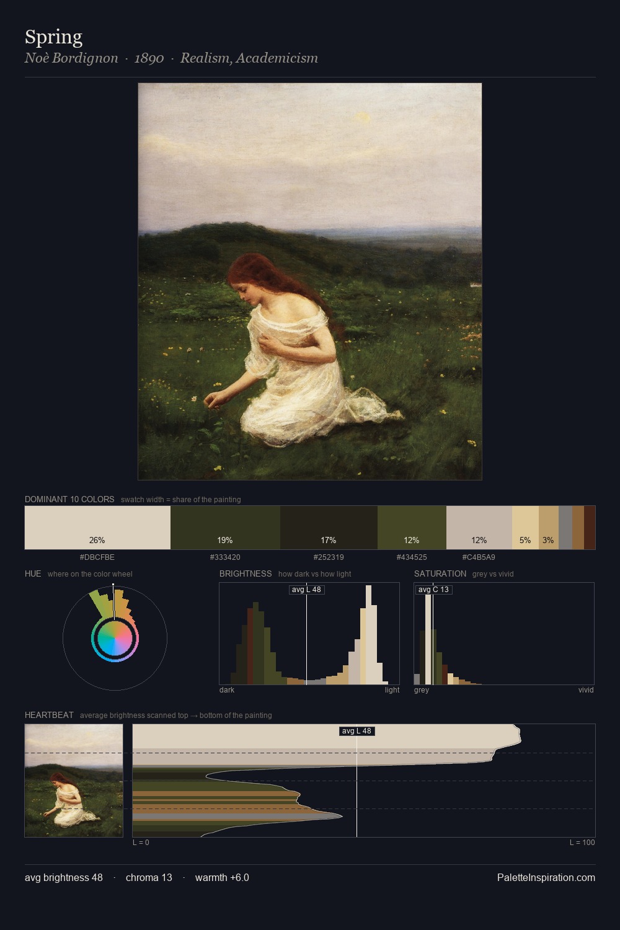The width and height of the screenshot is (620, 930).
Task: Click the 'L = 100' axis label
Action: (582, 843)
